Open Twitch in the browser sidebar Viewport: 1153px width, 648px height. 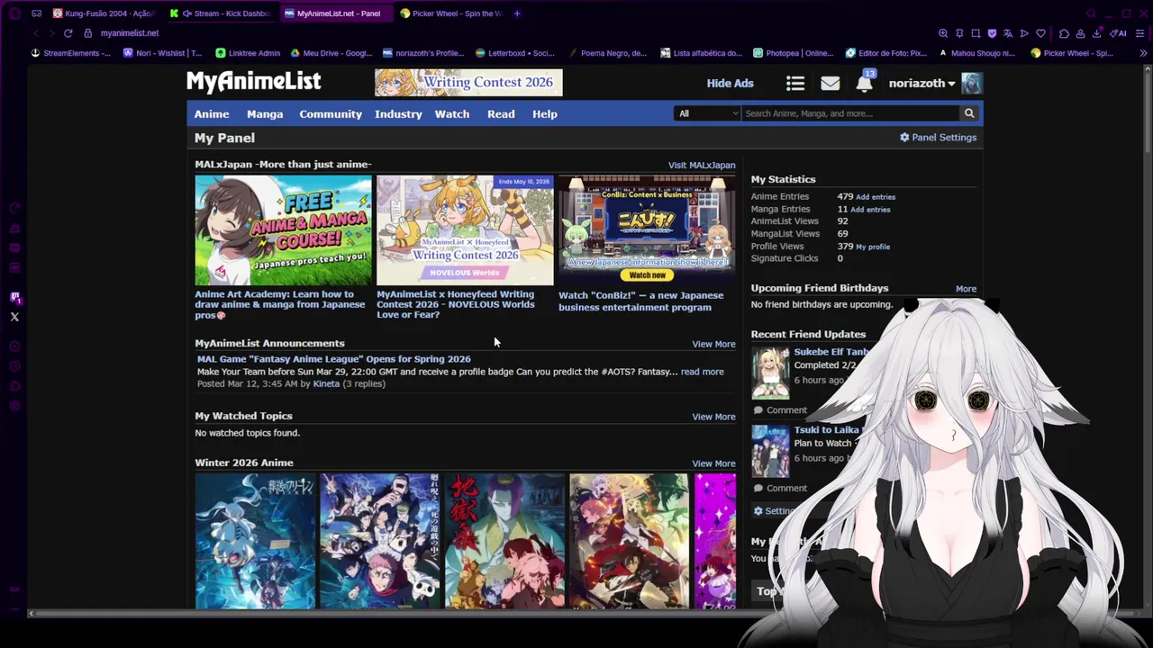(x=14, y=297)
